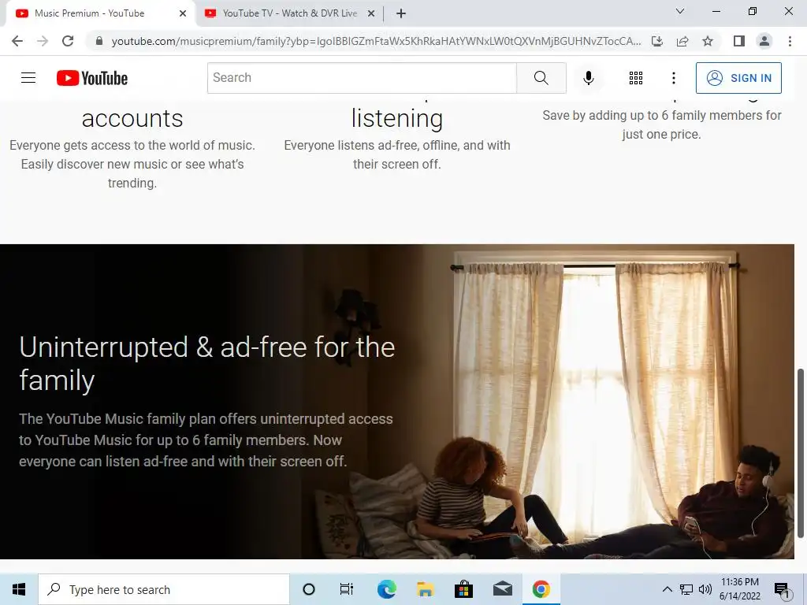Open the YouTube apps grid

coord(636,78)
